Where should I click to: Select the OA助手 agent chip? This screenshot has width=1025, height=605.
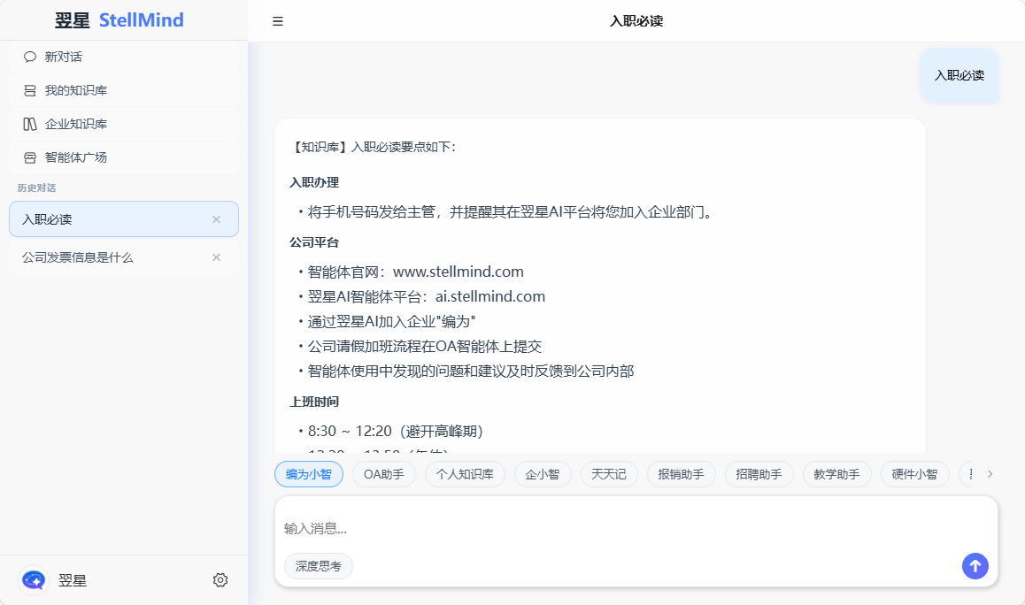tap(384, 474)
